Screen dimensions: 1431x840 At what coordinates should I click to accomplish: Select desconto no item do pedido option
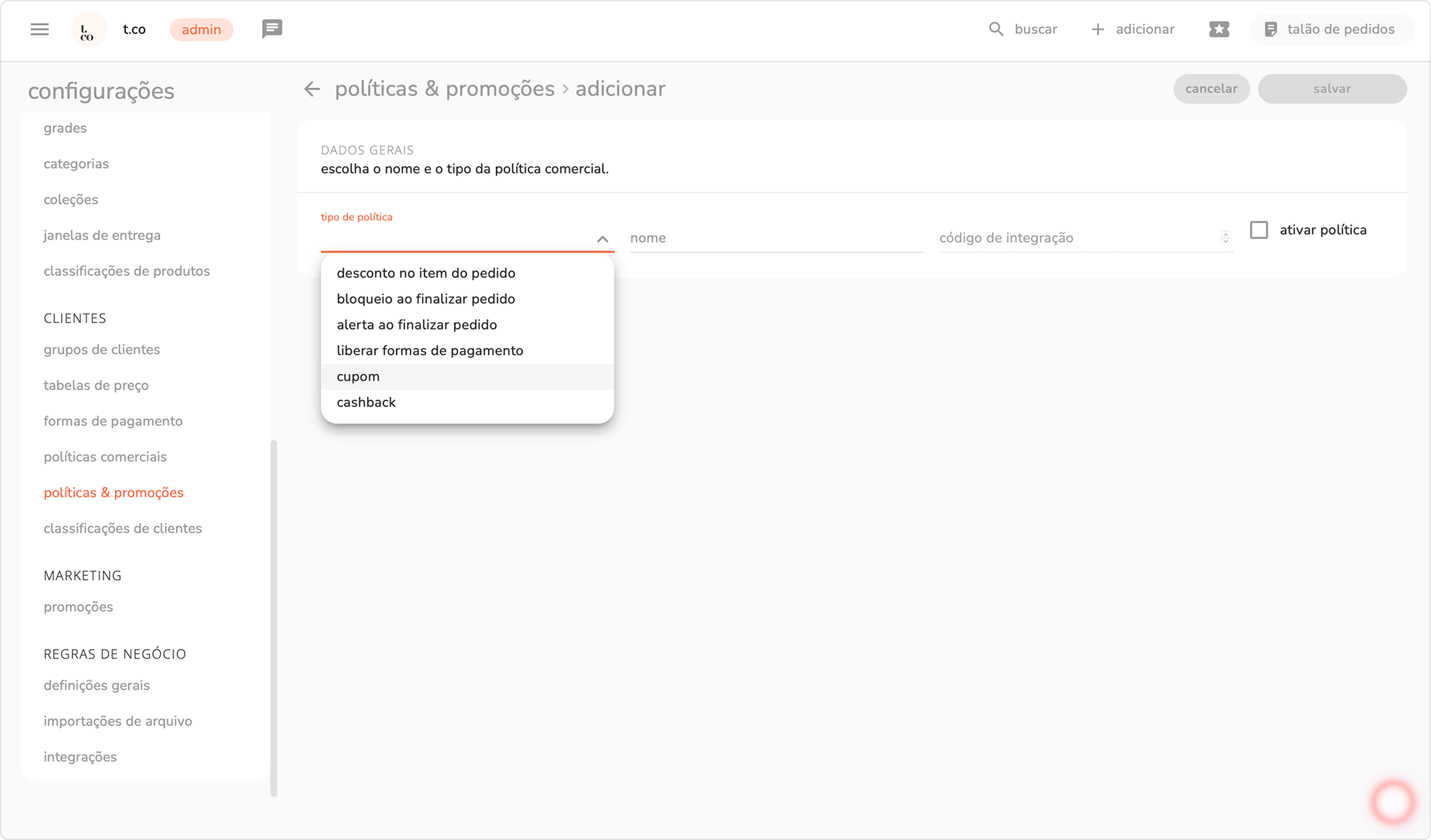[x=426, y=273]
